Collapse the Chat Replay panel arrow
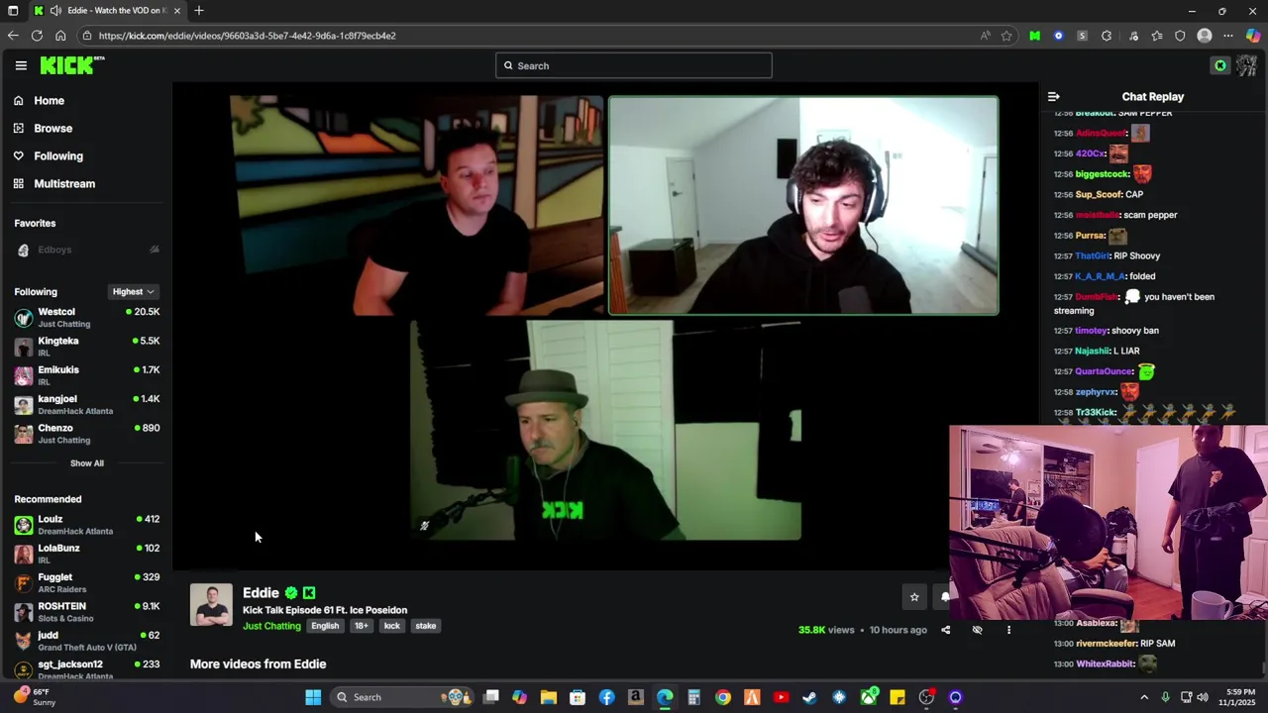Image resolution: width=1268 pixels, height=713 pixels. tap(1053, 97)
